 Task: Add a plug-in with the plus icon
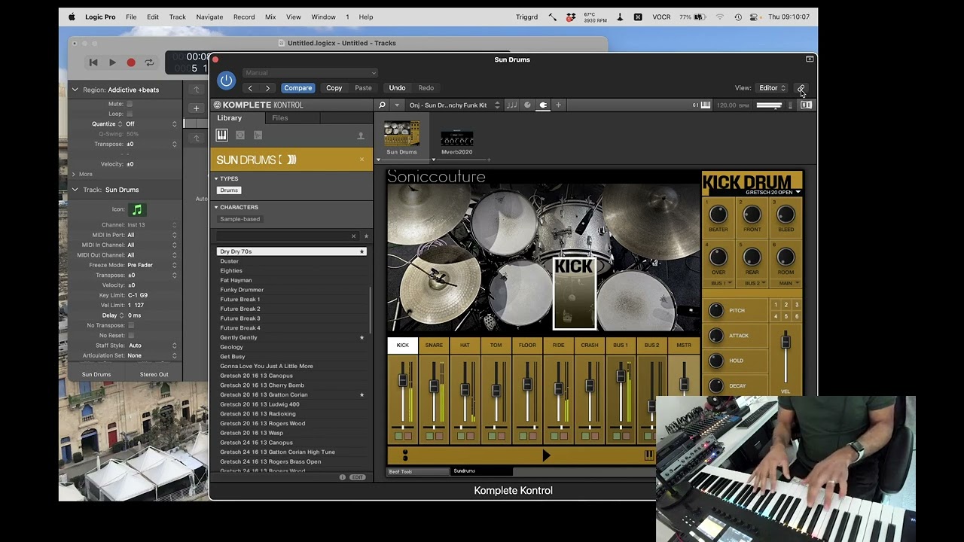(x=558, y=105)
